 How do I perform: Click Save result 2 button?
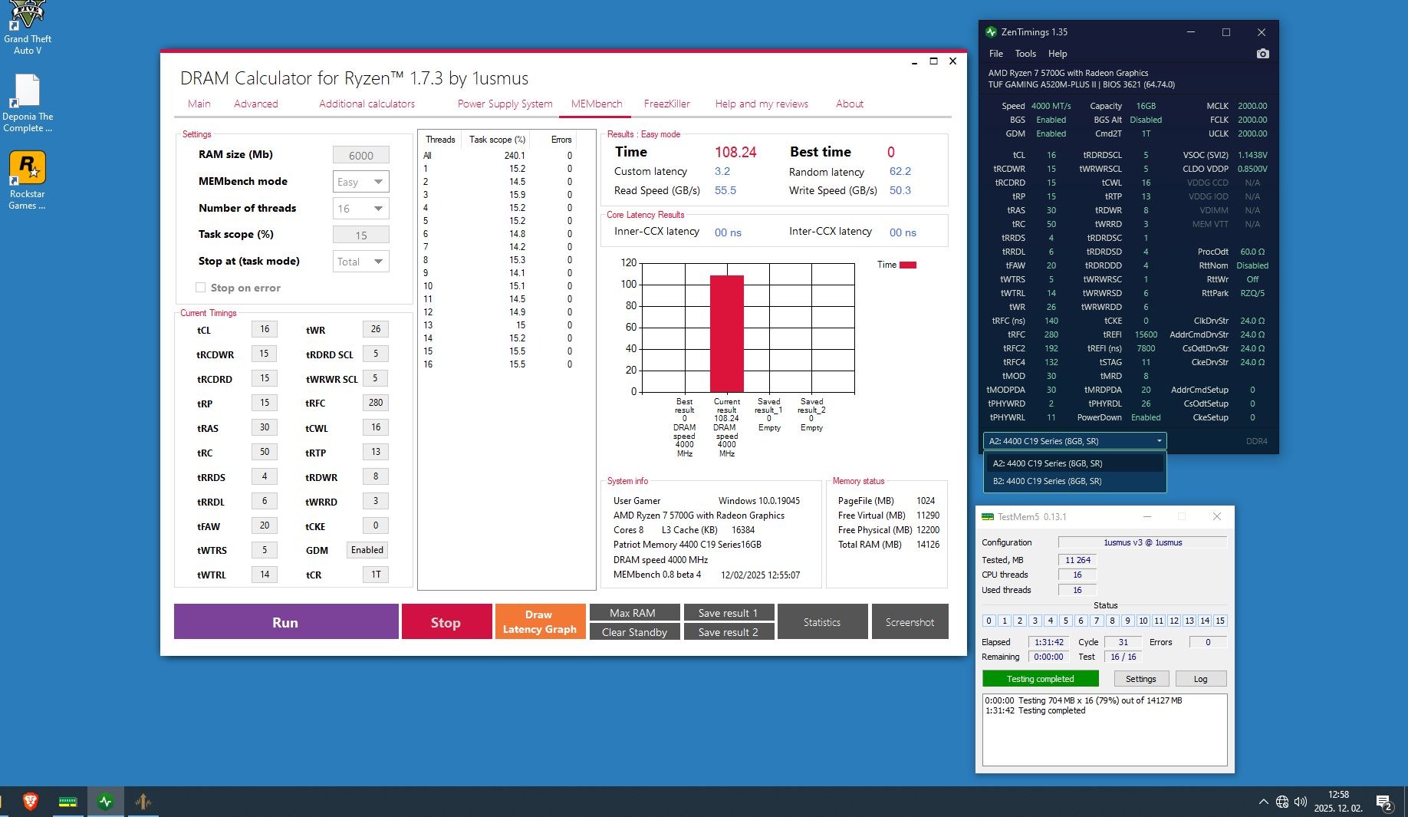729,631
